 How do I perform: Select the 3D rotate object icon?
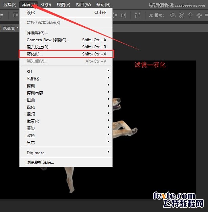tap(173, 15)
